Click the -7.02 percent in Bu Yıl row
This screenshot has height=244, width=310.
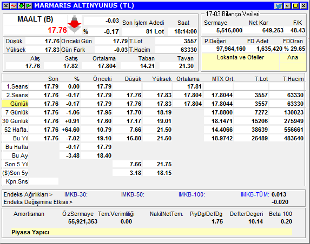[x=72, y=138]
